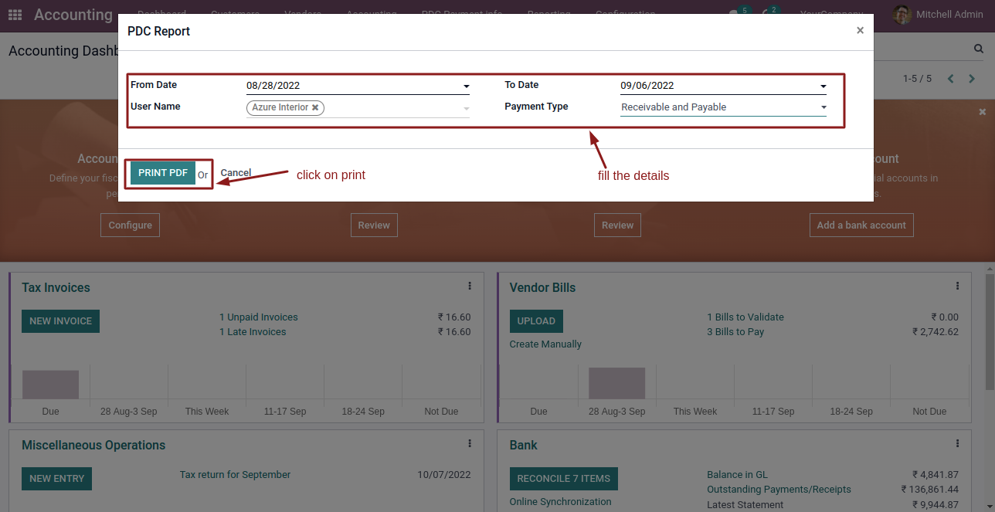Viewport: 995px width, 512px height.
Task: Click Mitchell Admin avatar picture
Action: [x=902, y=15]
